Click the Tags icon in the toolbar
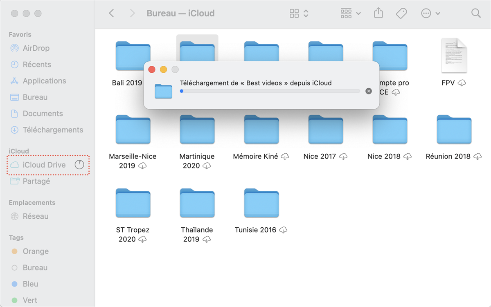Screen dimensions: 491x307 pyautogui.click(x=401, y=13)
